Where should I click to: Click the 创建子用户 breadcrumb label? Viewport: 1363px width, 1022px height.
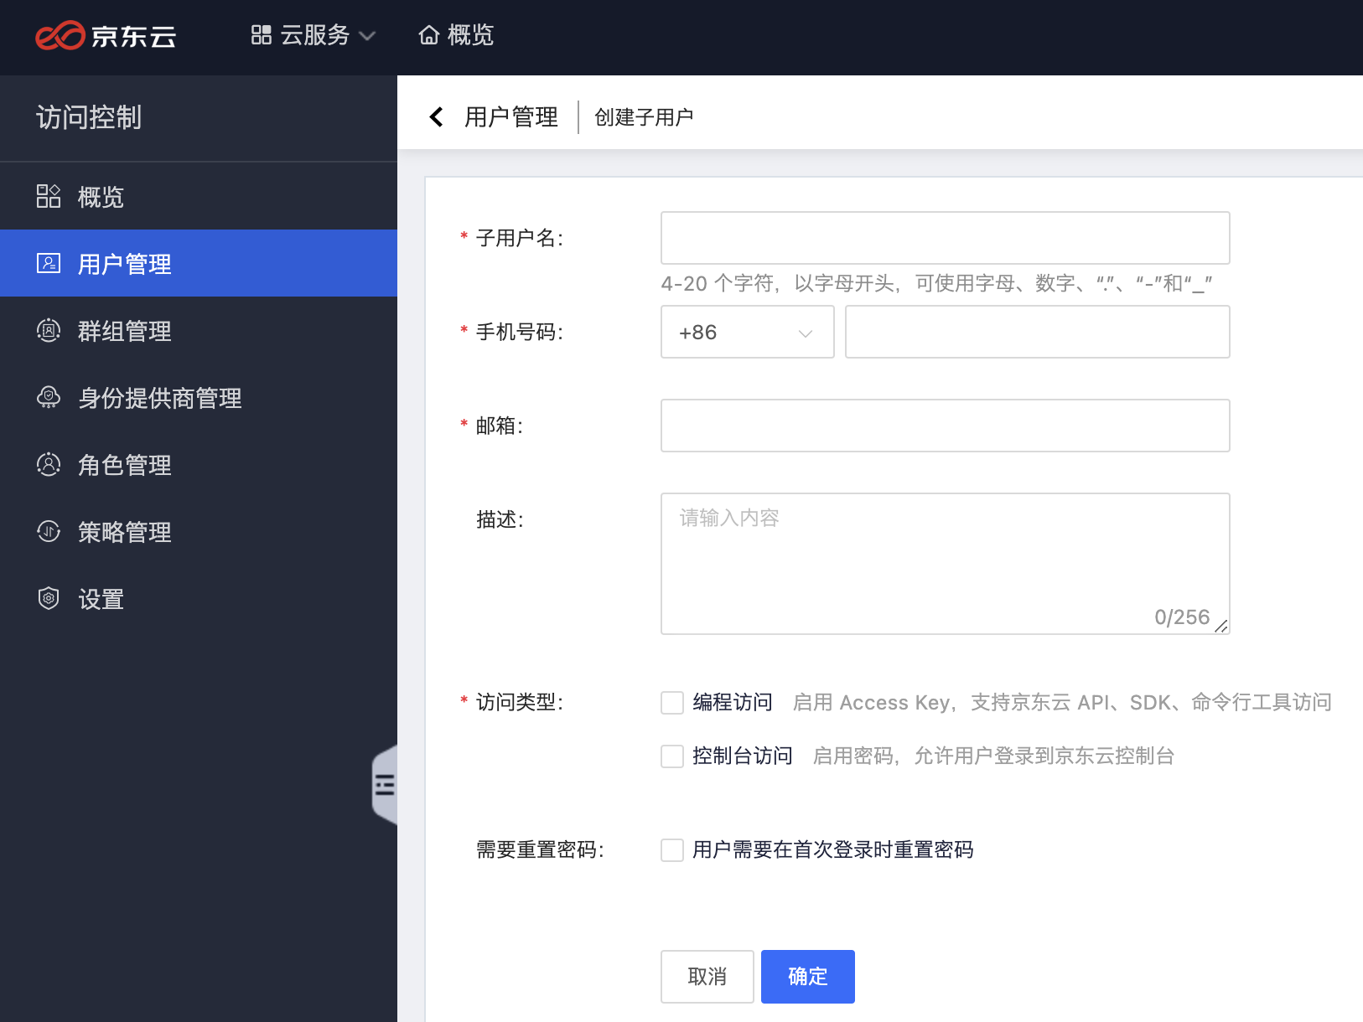643,116
